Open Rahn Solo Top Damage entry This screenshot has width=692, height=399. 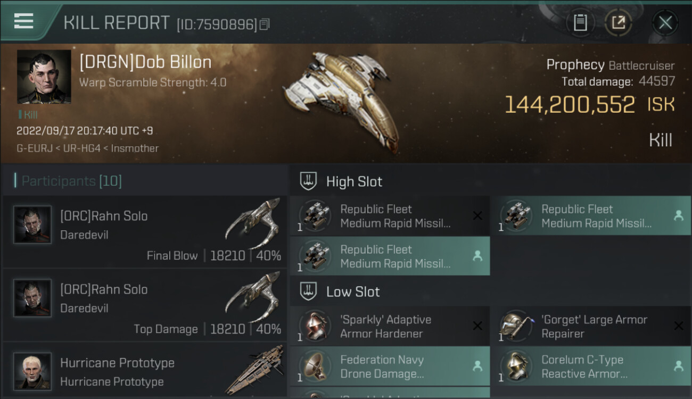[x=145, y=305]
